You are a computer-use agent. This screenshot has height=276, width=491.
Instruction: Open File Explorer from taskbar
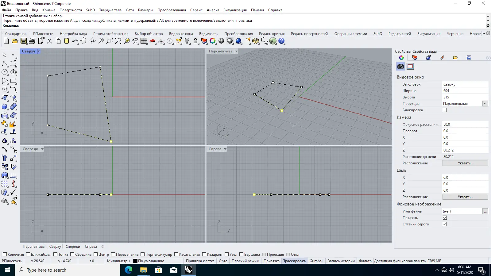click(x=143, y=270)
